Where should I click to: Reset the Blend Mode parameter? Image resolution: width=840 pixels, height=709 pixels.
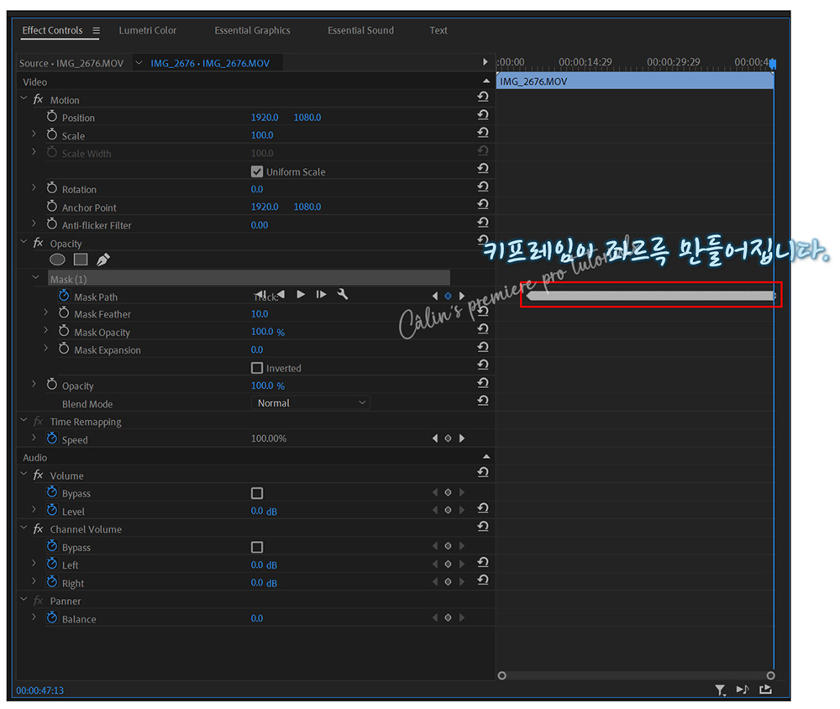483,401
